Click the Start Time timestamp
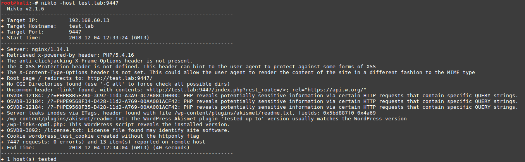Image resolution: width=525 pixels, height=162 pixels. (x=108, y=38)
